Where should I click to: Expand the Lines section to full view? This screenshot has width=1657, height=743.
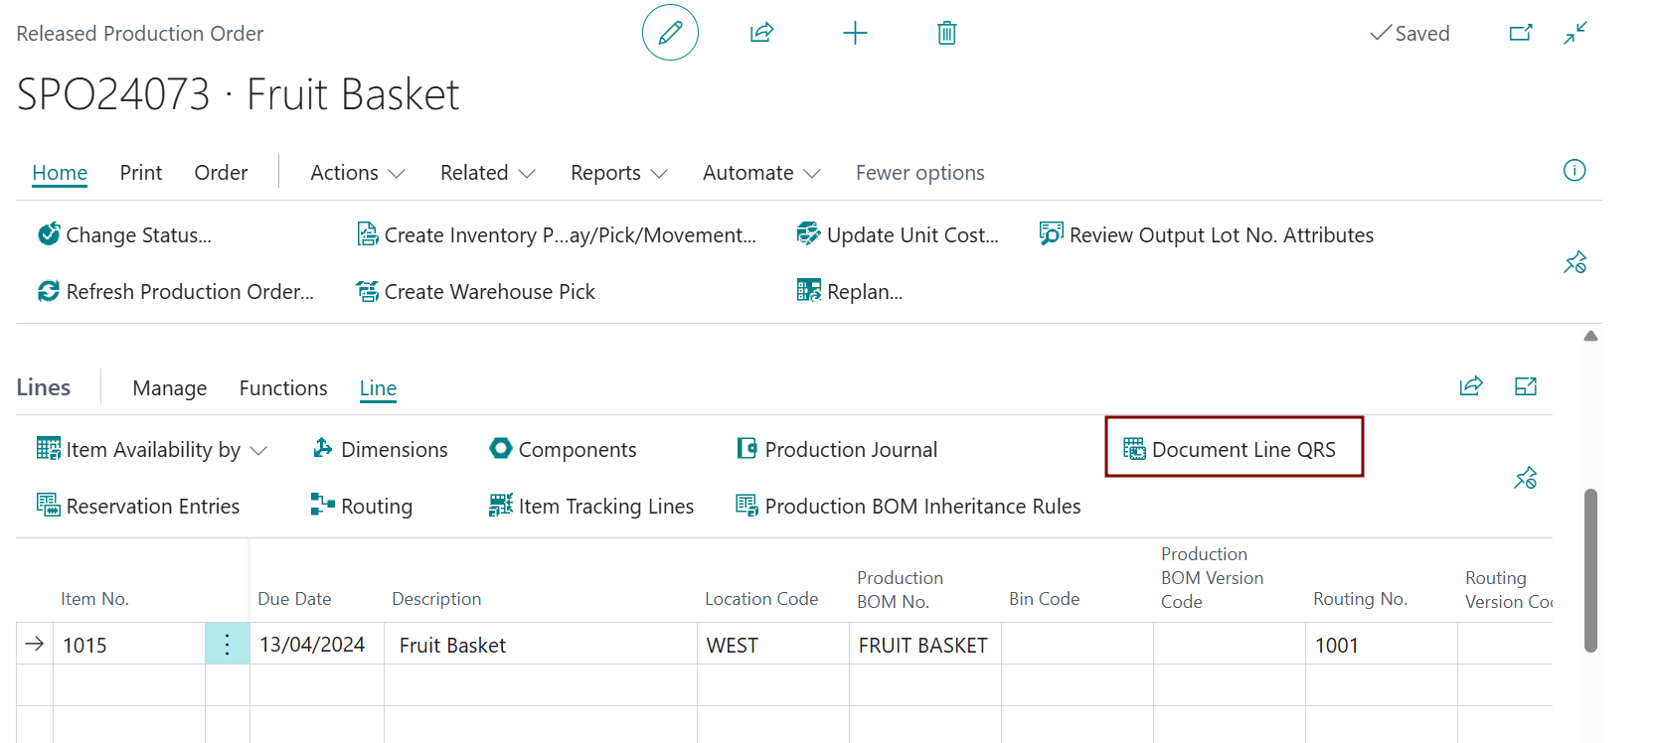[1526, 386]
